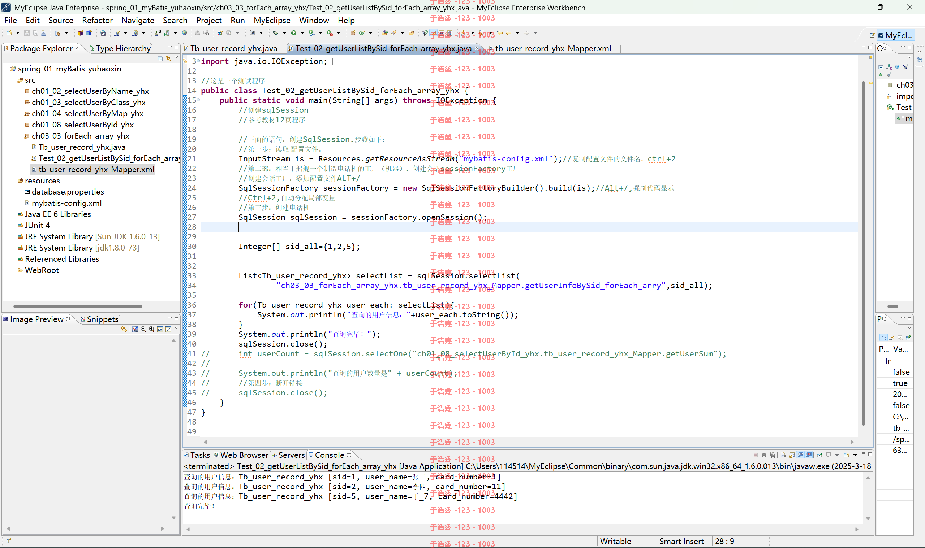Viewport: 925px width, 548px height.
Task: Open dropdown arrow next to New icon
Action: click(x=17, y=33)
